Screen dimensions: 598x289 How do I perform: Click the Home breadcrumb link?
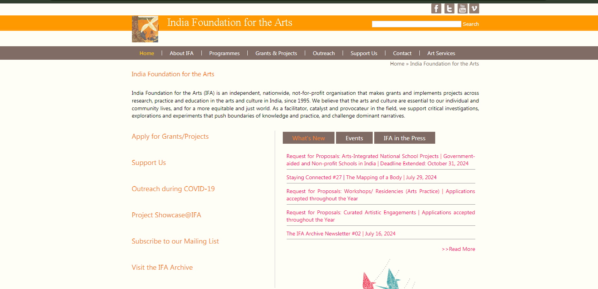397,64
